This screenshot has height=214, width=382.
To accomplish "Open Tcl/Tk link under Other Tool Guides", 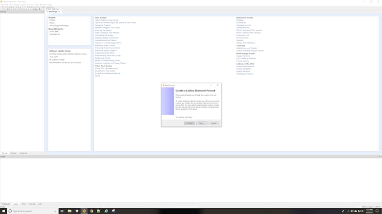I will click(x=97, y=76).
